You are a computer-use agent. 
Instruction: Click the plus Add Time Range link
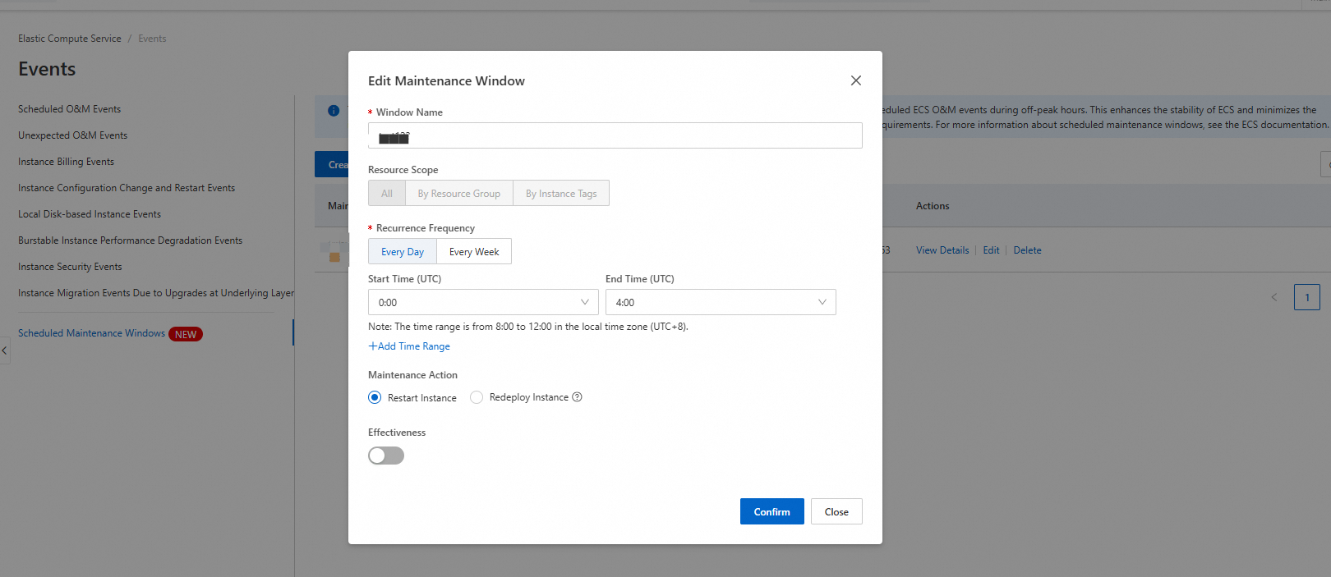(409, 346)
